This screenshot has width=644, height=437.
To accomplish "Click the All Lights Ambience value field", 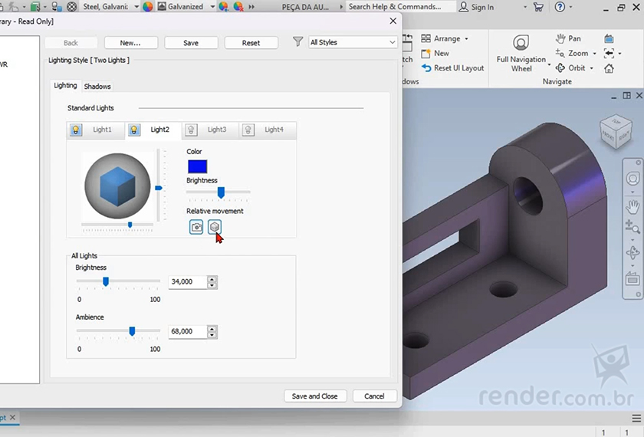I will click(x=187, y=332).
